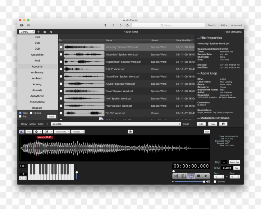Open the Desktop destination dropdown
This screenshot has width=261, height=209.
(116, 124)
